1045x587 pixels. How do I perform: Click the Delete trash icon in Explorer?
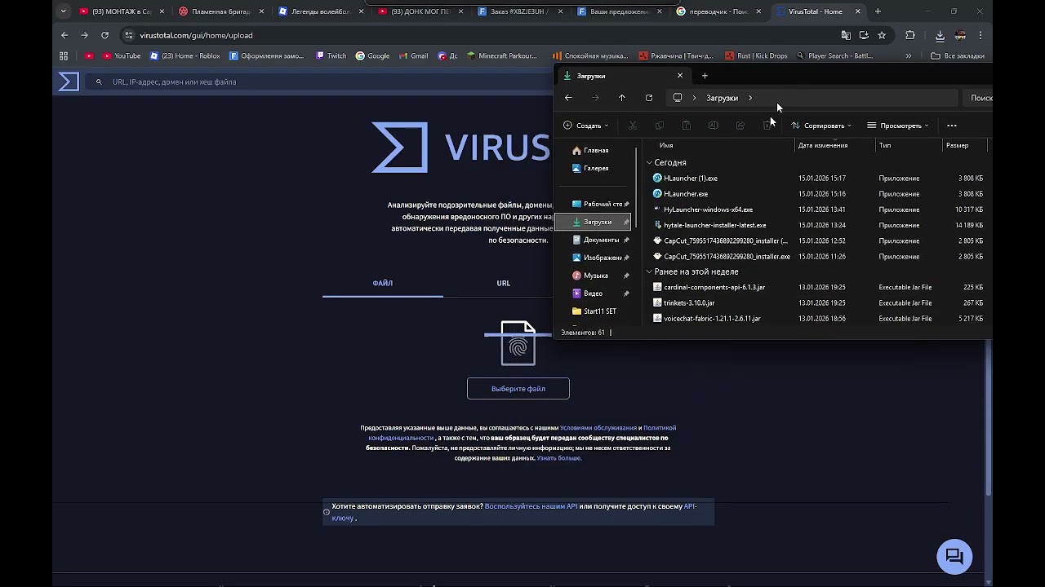coord(767,126)
